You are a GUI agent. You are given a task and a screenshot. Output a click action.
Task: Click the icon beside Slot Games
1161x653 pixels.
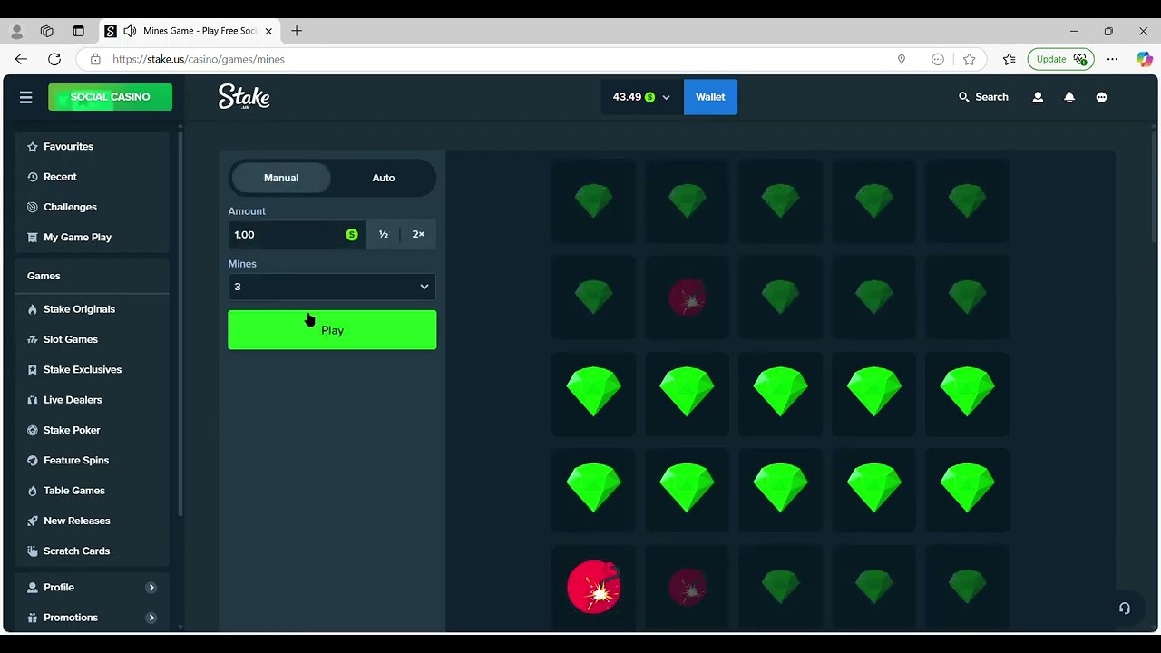click(33, 339)
